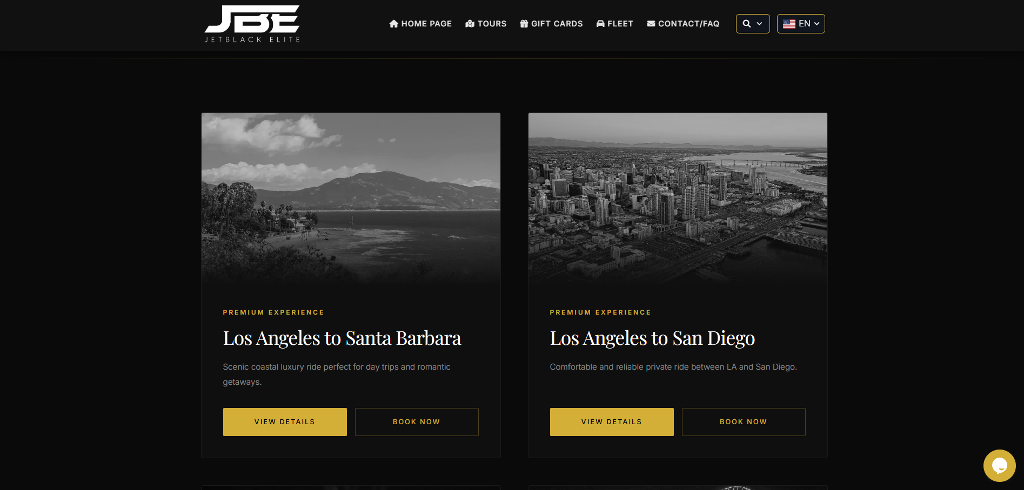Click the map icon beside Tours
This screenshot has width=1024, height=490.
tap(470, 24)
